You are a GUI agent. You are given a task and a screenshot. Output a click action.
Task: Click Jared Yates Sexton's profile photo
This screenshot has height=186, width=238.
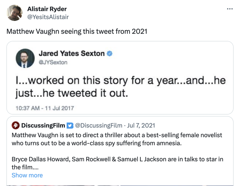coord(24,57)
